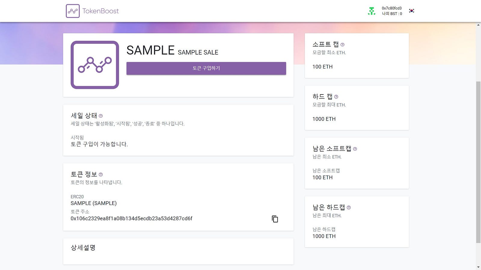Image resolution: width=481 pixels, height=270 pixels.
Task: Click the wallet address 0x7c80fcd3 text
Action: pos(392,8)
